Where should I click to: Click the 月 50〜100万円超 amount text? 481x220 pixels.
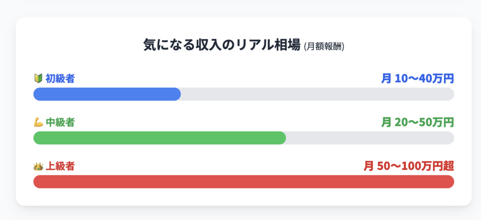click(x=409, y=167)
